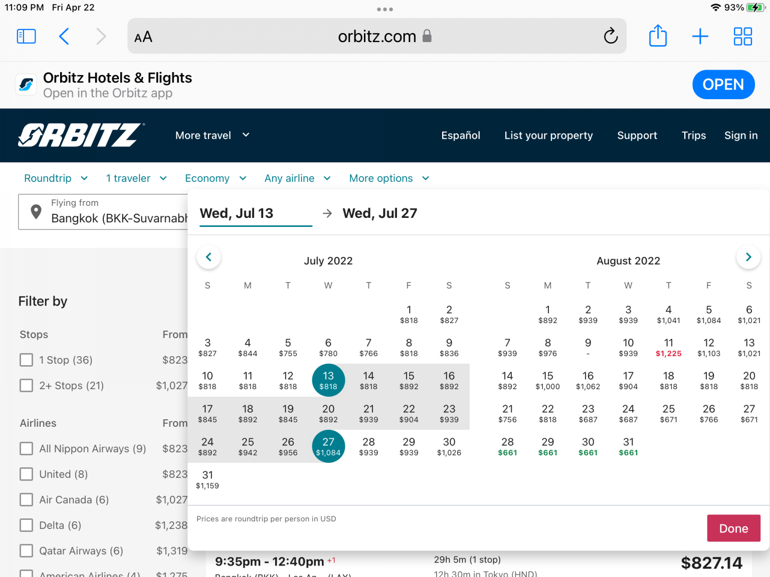Click the 9:35pm - 12:40pm flight result
Screen dimensions: 770x577
tap(275, 561)
